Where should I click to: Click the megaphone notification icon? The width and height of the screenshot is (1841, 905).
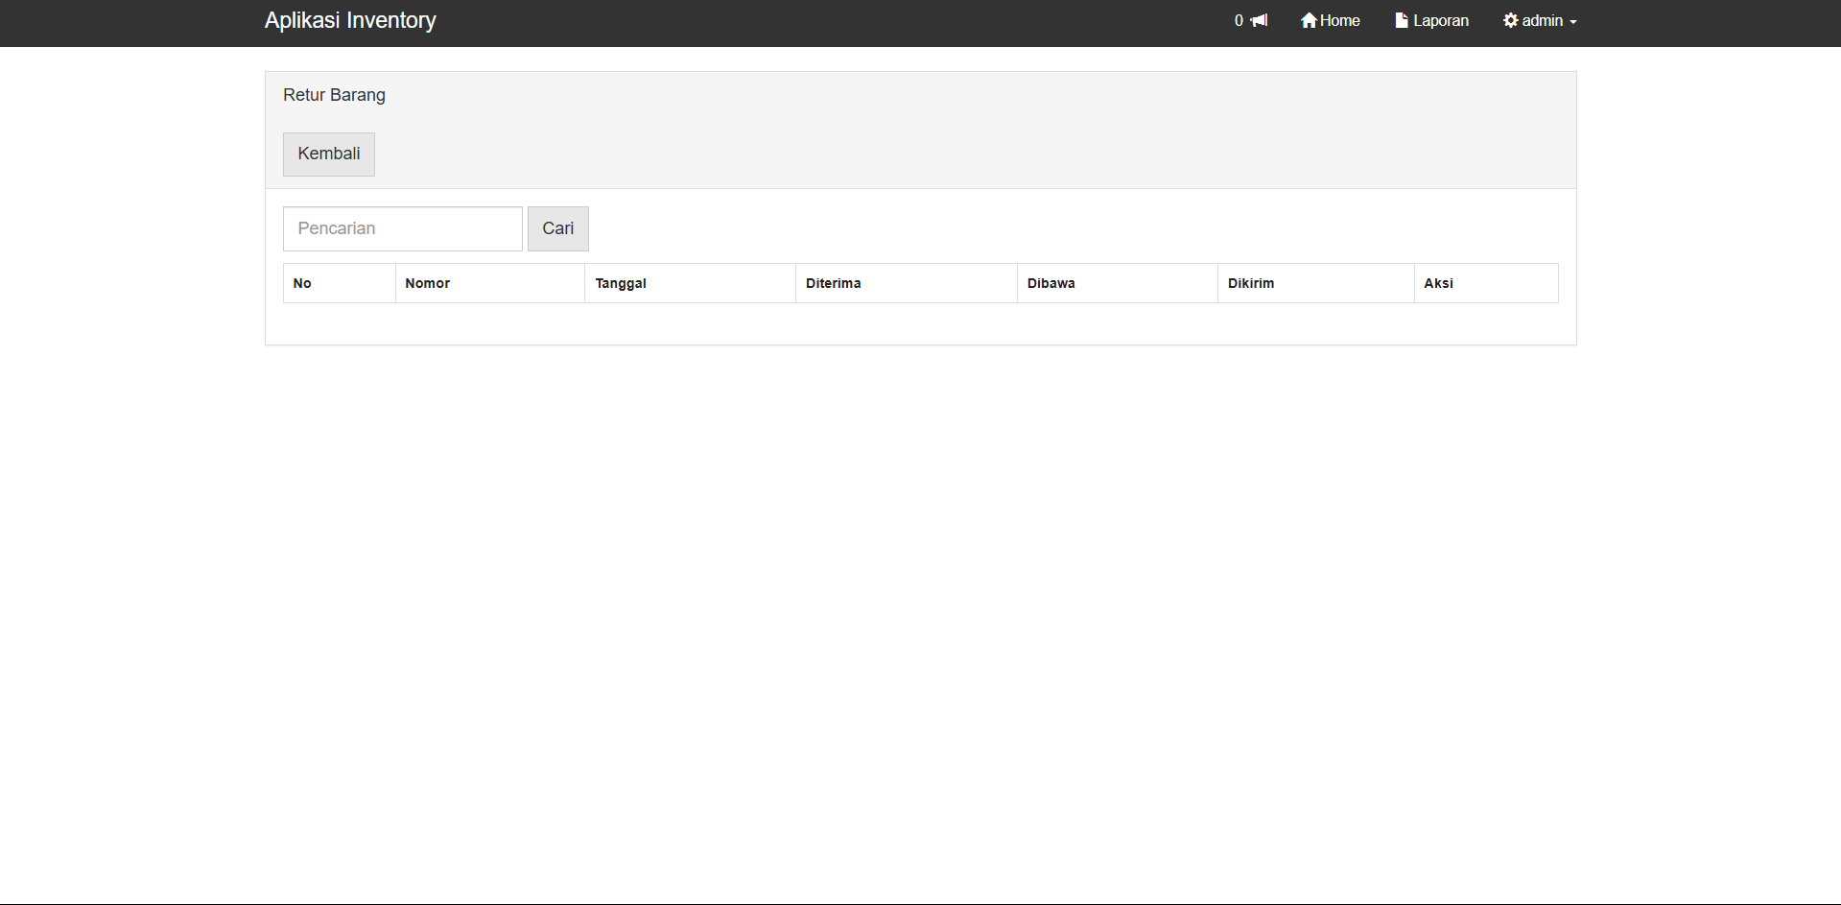point(1259,20)
